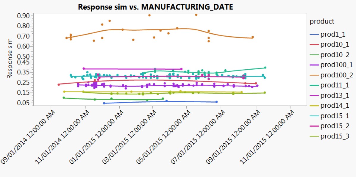Select the prod1_1 legend label
Image resolution: width=356 pixels, height=177 pixels.
click(333, 35)
